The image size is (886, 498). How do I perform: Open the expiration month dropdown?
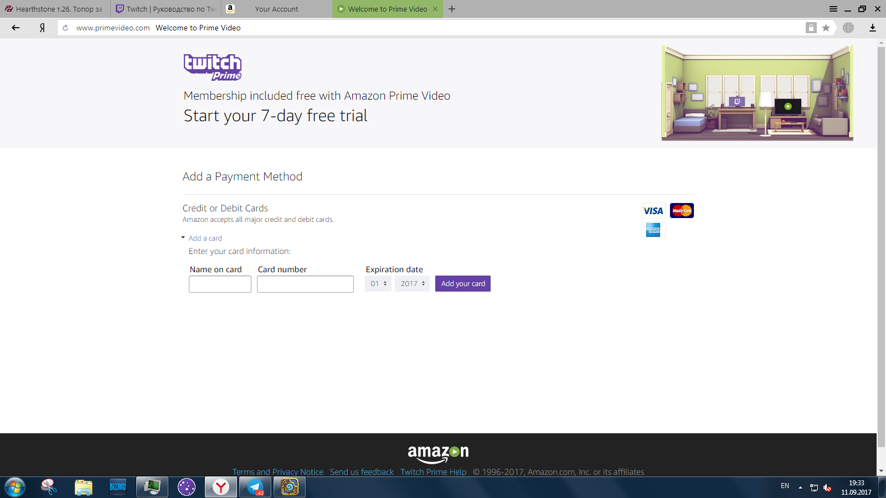coord(378,284)
